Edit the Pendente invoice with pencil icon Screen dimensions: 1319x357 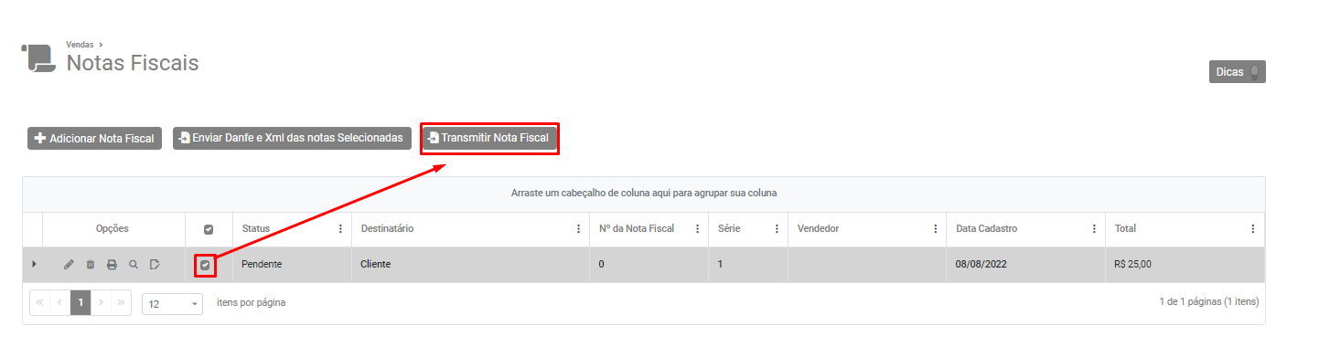(69, 265)
